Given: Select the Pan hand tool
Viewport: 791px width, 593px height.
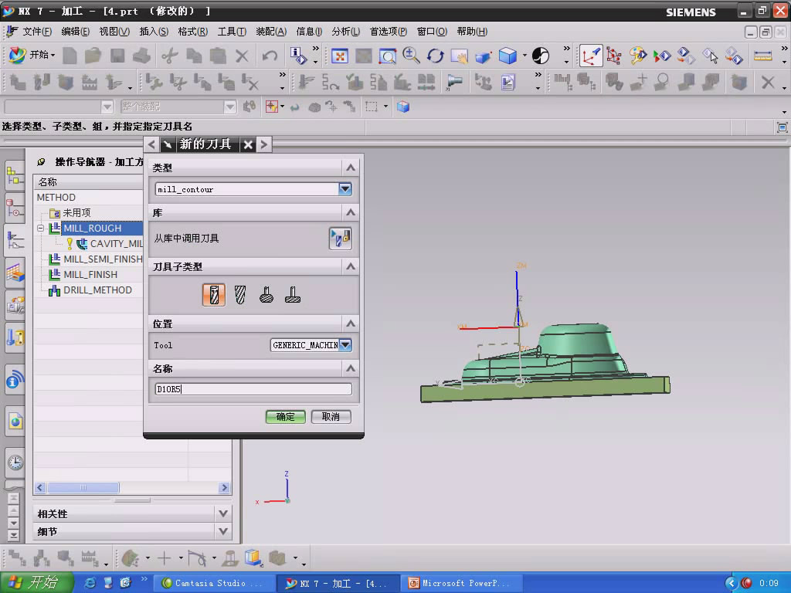Looking at the screenshot, I should point(460,56).
